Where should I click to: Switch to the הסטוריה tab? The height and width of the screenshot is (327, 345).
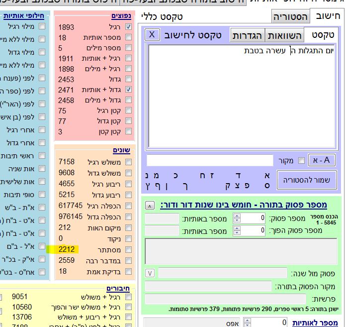click(290, 17)
